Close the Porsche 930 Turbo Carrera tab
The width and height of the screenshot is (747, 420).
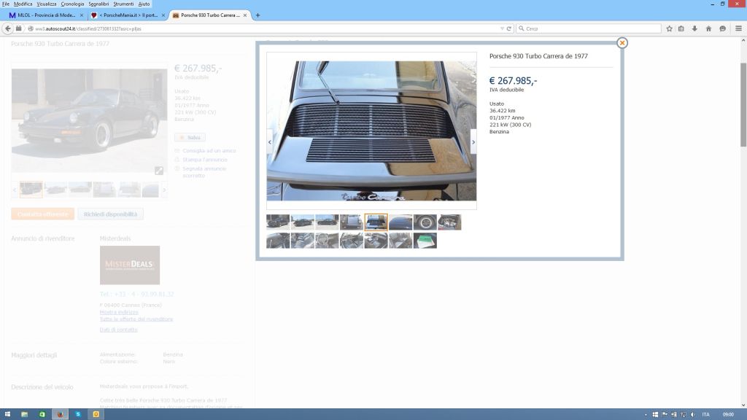pos(245,15)
